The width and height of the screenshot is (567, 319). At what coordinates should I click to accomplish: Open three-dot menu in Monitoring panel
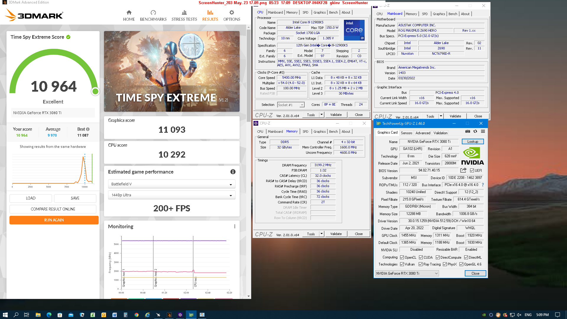pyautogui.click(x=235, y=226)
